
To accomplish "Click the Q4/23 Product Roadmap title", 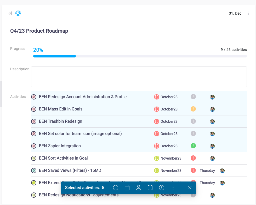I will tap(39, 31).
